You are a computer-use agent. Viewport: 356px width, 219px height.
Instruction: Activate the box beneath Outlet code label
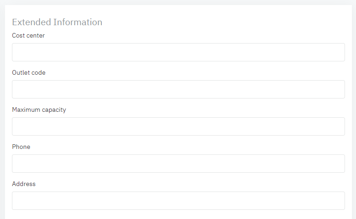pos(178,89)
